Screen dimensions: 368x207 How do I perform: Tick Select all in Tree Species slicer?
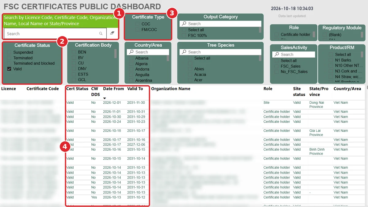[x=190, y=58]
